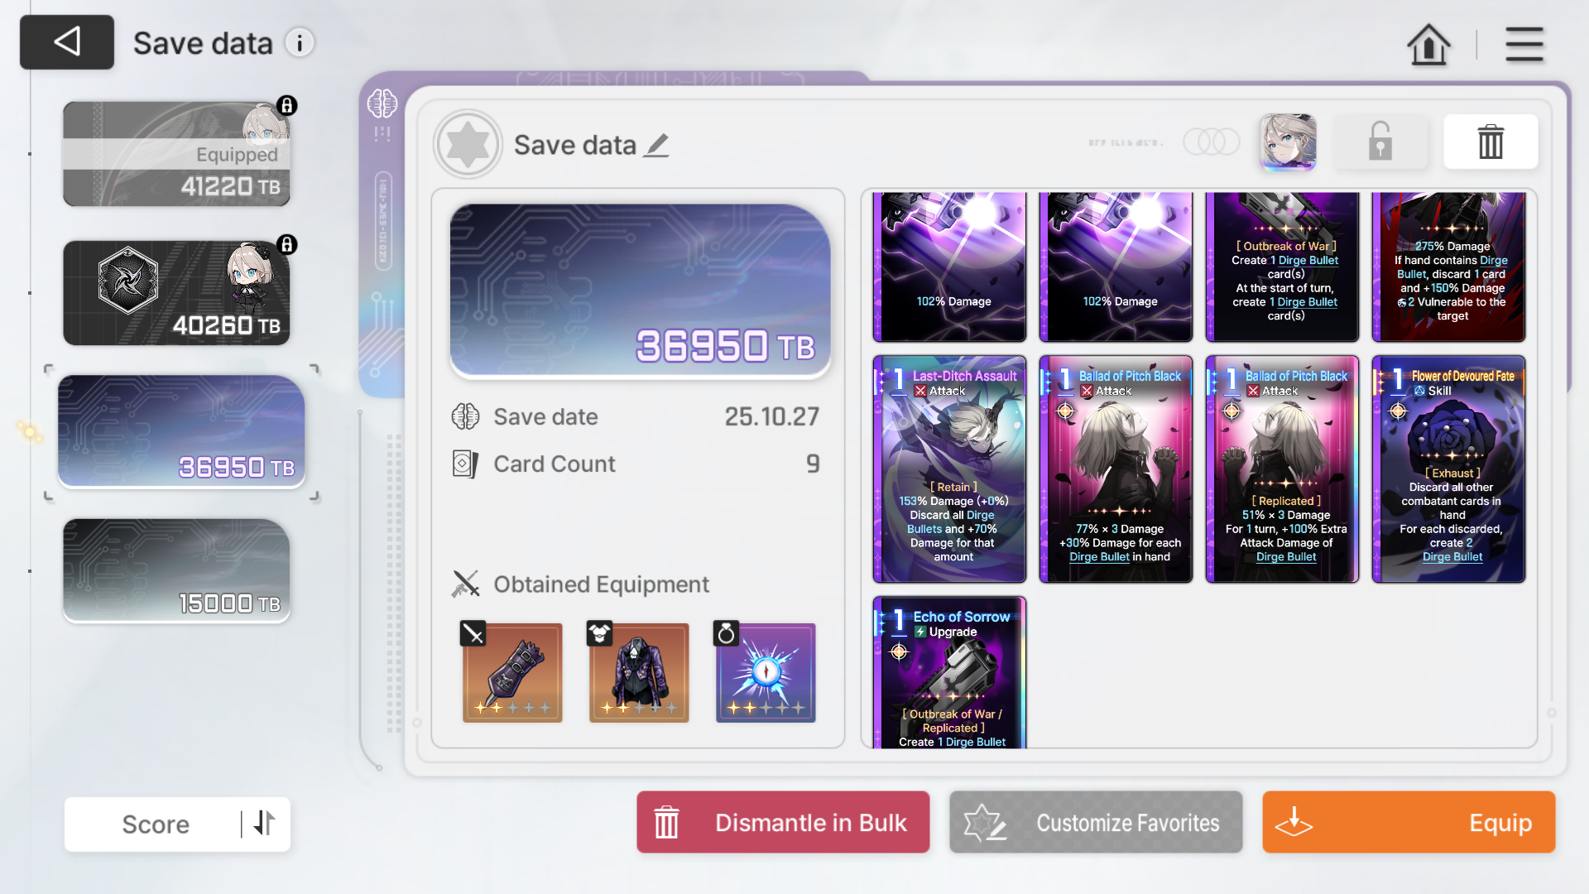Open the Score sort dropdown
This screenshot has height=894, width=1589.
point(156,824)
